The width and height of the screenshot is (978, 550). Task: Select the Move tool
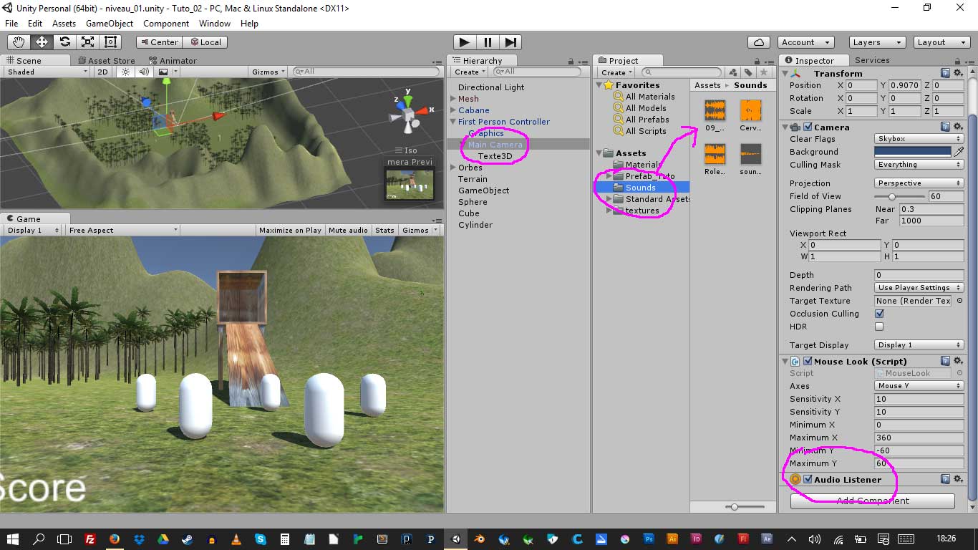pyautogui.click(x=42, y=42)
